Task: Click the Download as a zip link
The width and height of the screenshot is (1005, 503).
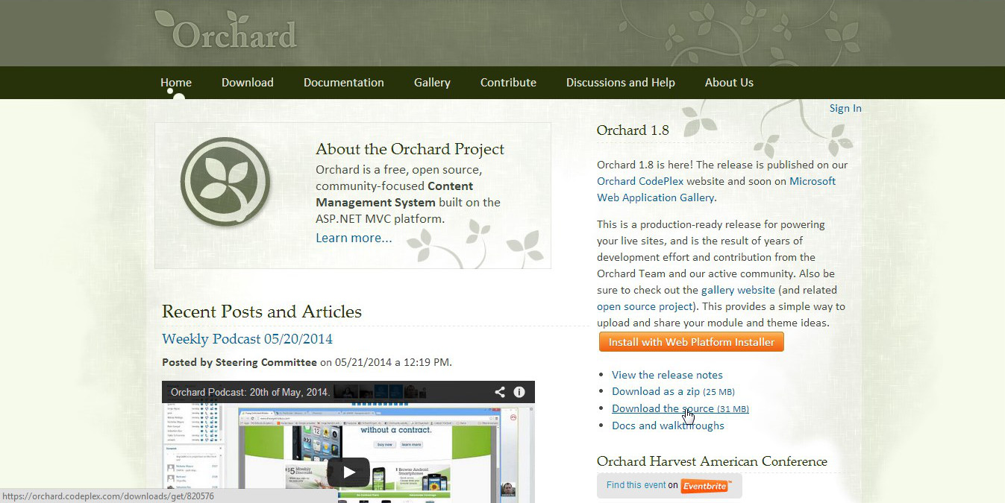Action: click(x=656, y=391)
